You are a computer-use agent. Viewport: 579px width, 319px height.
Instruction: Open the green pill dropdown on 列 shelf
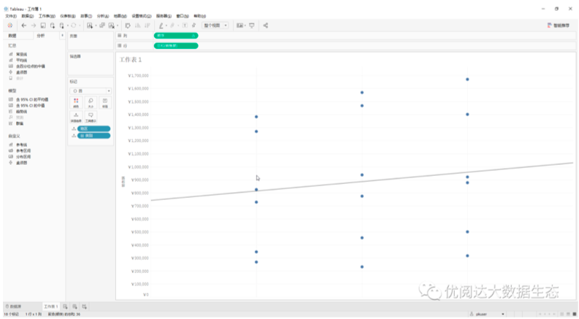(193, 35)
